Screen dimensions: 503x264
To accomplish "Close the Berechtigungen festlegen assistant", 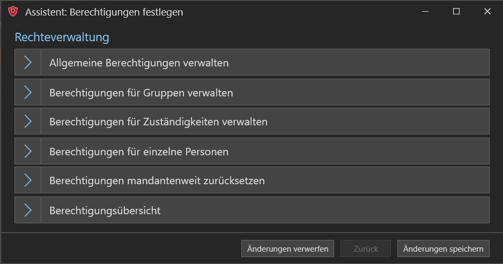I will 487,12.
